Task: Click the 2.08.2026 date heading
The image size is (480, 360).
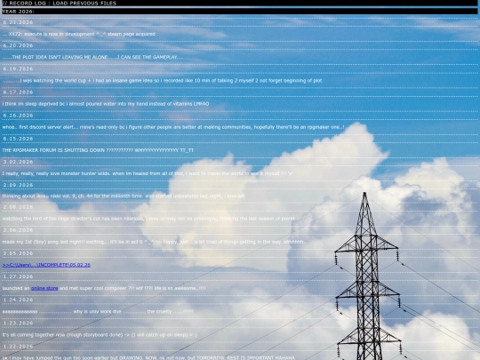Action: (18, 207)
